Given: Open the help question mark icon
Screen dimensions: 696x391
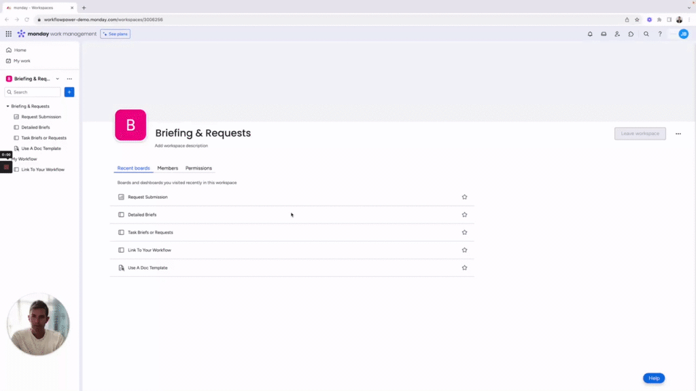Looking at the screenshot, I should pos(660,34).
